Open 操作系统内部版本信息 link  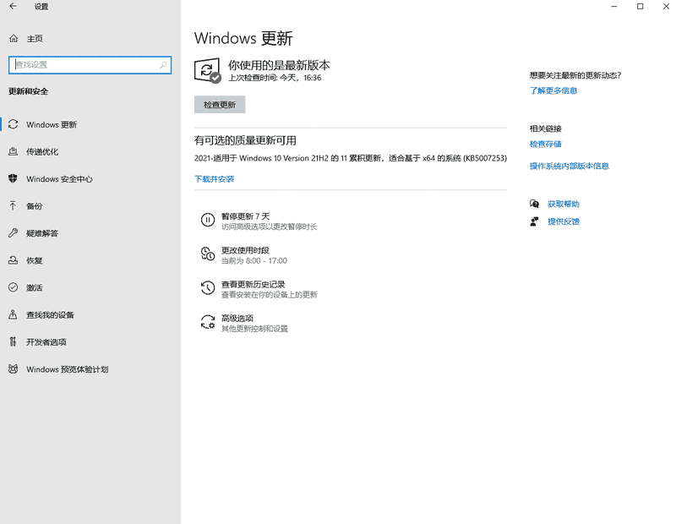pos(569,166)
